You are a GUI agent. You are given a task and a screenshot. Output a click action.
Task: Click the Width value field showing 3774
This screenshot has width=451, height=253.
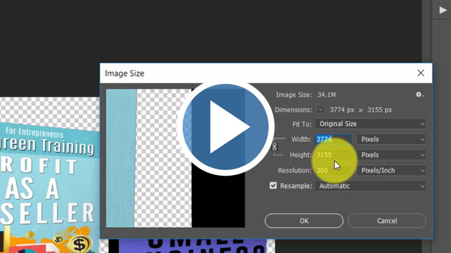tap(333, 139)
